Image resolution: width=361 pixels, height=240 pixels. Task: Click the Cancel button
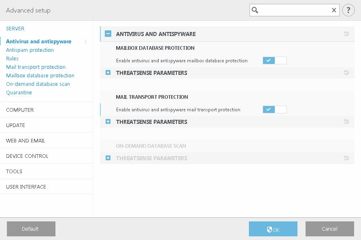[330, 229]
